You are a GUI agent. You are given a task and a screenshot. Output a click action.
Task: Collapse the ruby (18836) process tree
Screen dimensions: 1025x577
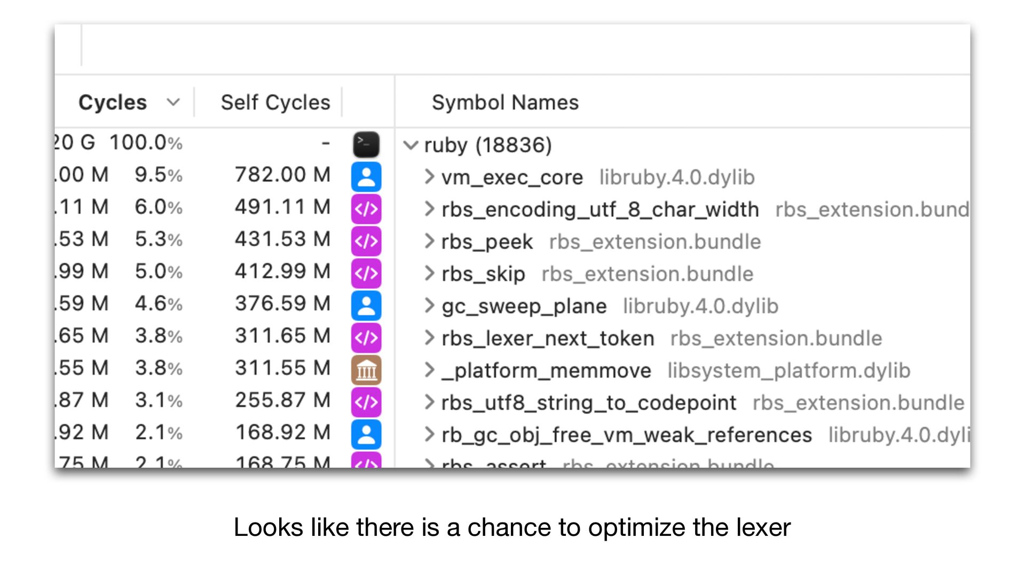[x=411, y=145]
